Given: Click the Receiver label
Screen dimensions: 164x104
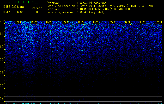Looking at the screenshot, I should 53,9.
